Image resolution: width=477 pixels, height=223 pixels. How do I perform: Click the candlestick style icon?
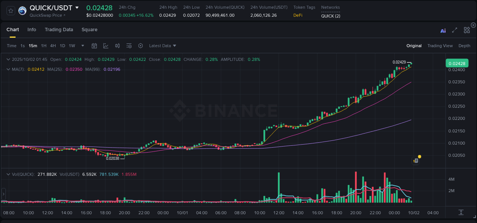tap(117, 46)
